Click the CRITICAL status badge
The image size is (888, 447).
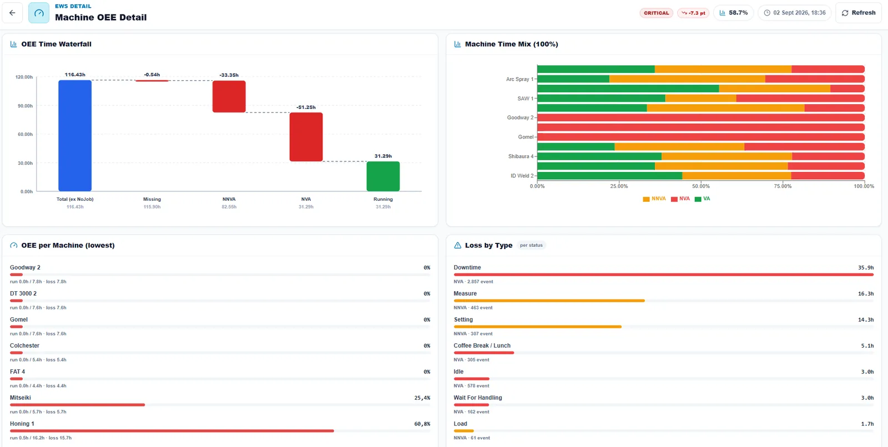pos(656,13)
